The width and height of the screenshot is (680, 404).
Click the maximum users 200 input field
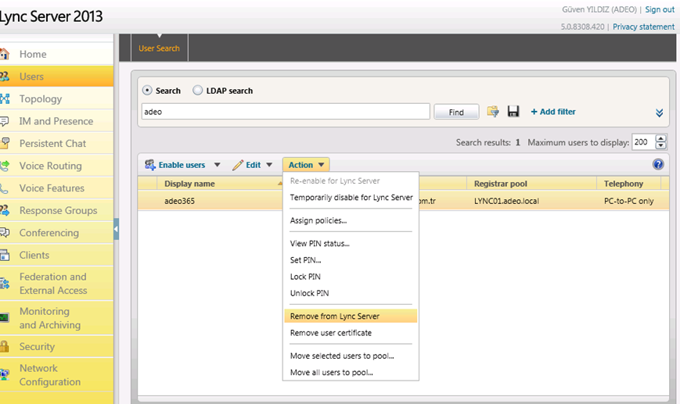644,142
